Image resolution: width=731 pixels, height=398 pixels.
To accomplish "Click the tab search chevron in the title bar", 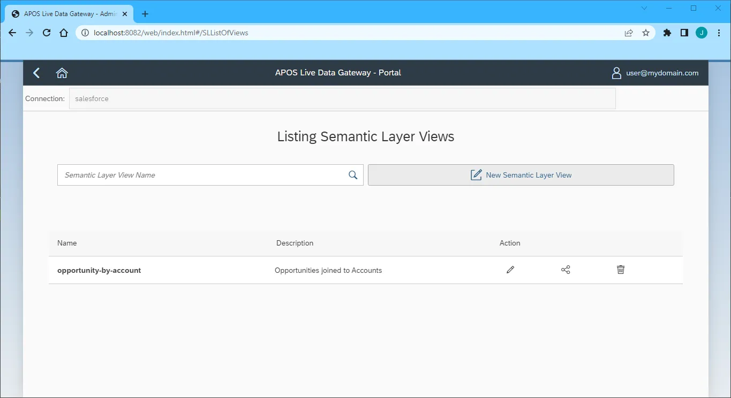I will click(x=644, y=8).
